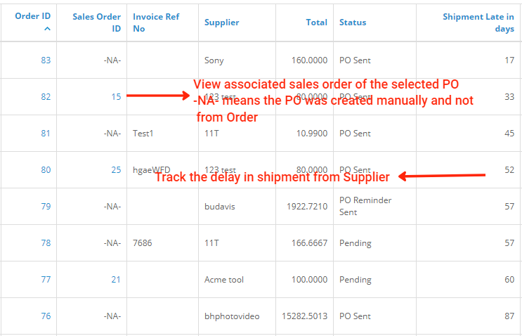Open purchase order 77
The image size is (522, 336).
coord(46,280)
